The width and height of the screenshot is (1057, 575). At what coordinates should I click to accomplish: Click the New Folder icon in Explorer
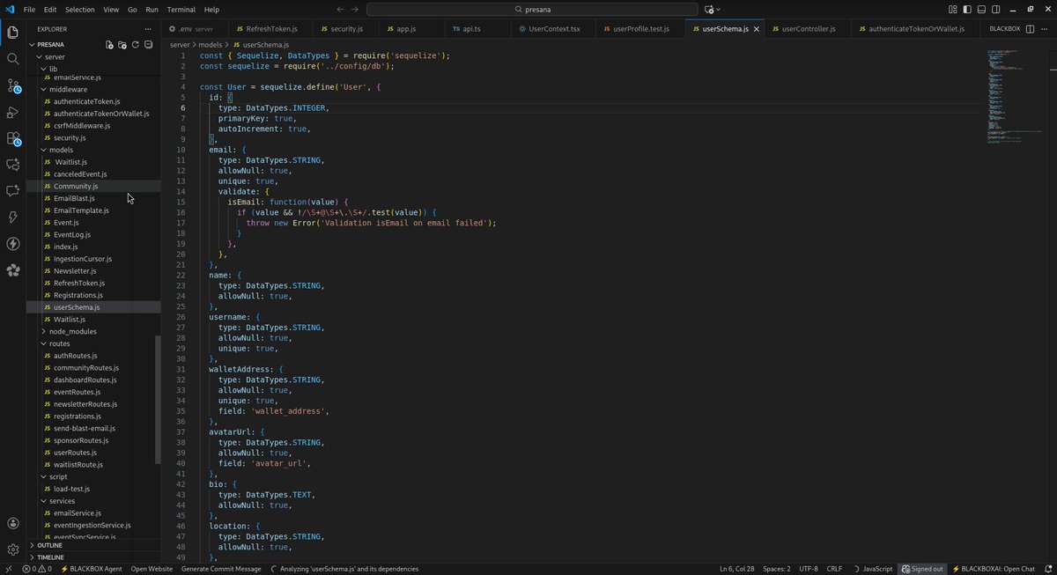[x=122, y=44]
